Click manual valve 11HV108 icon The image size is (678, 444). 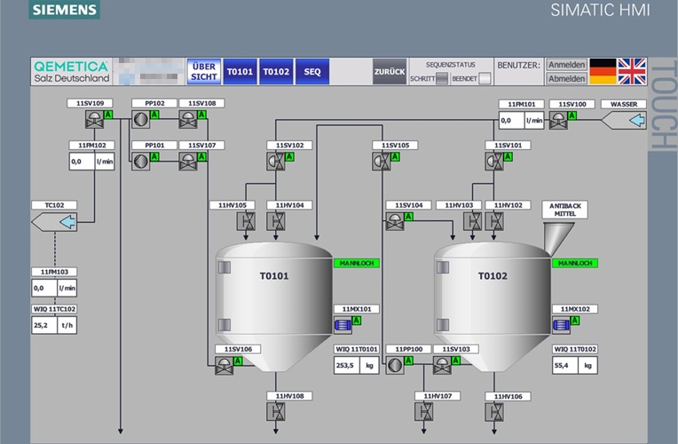pos(276,411)
